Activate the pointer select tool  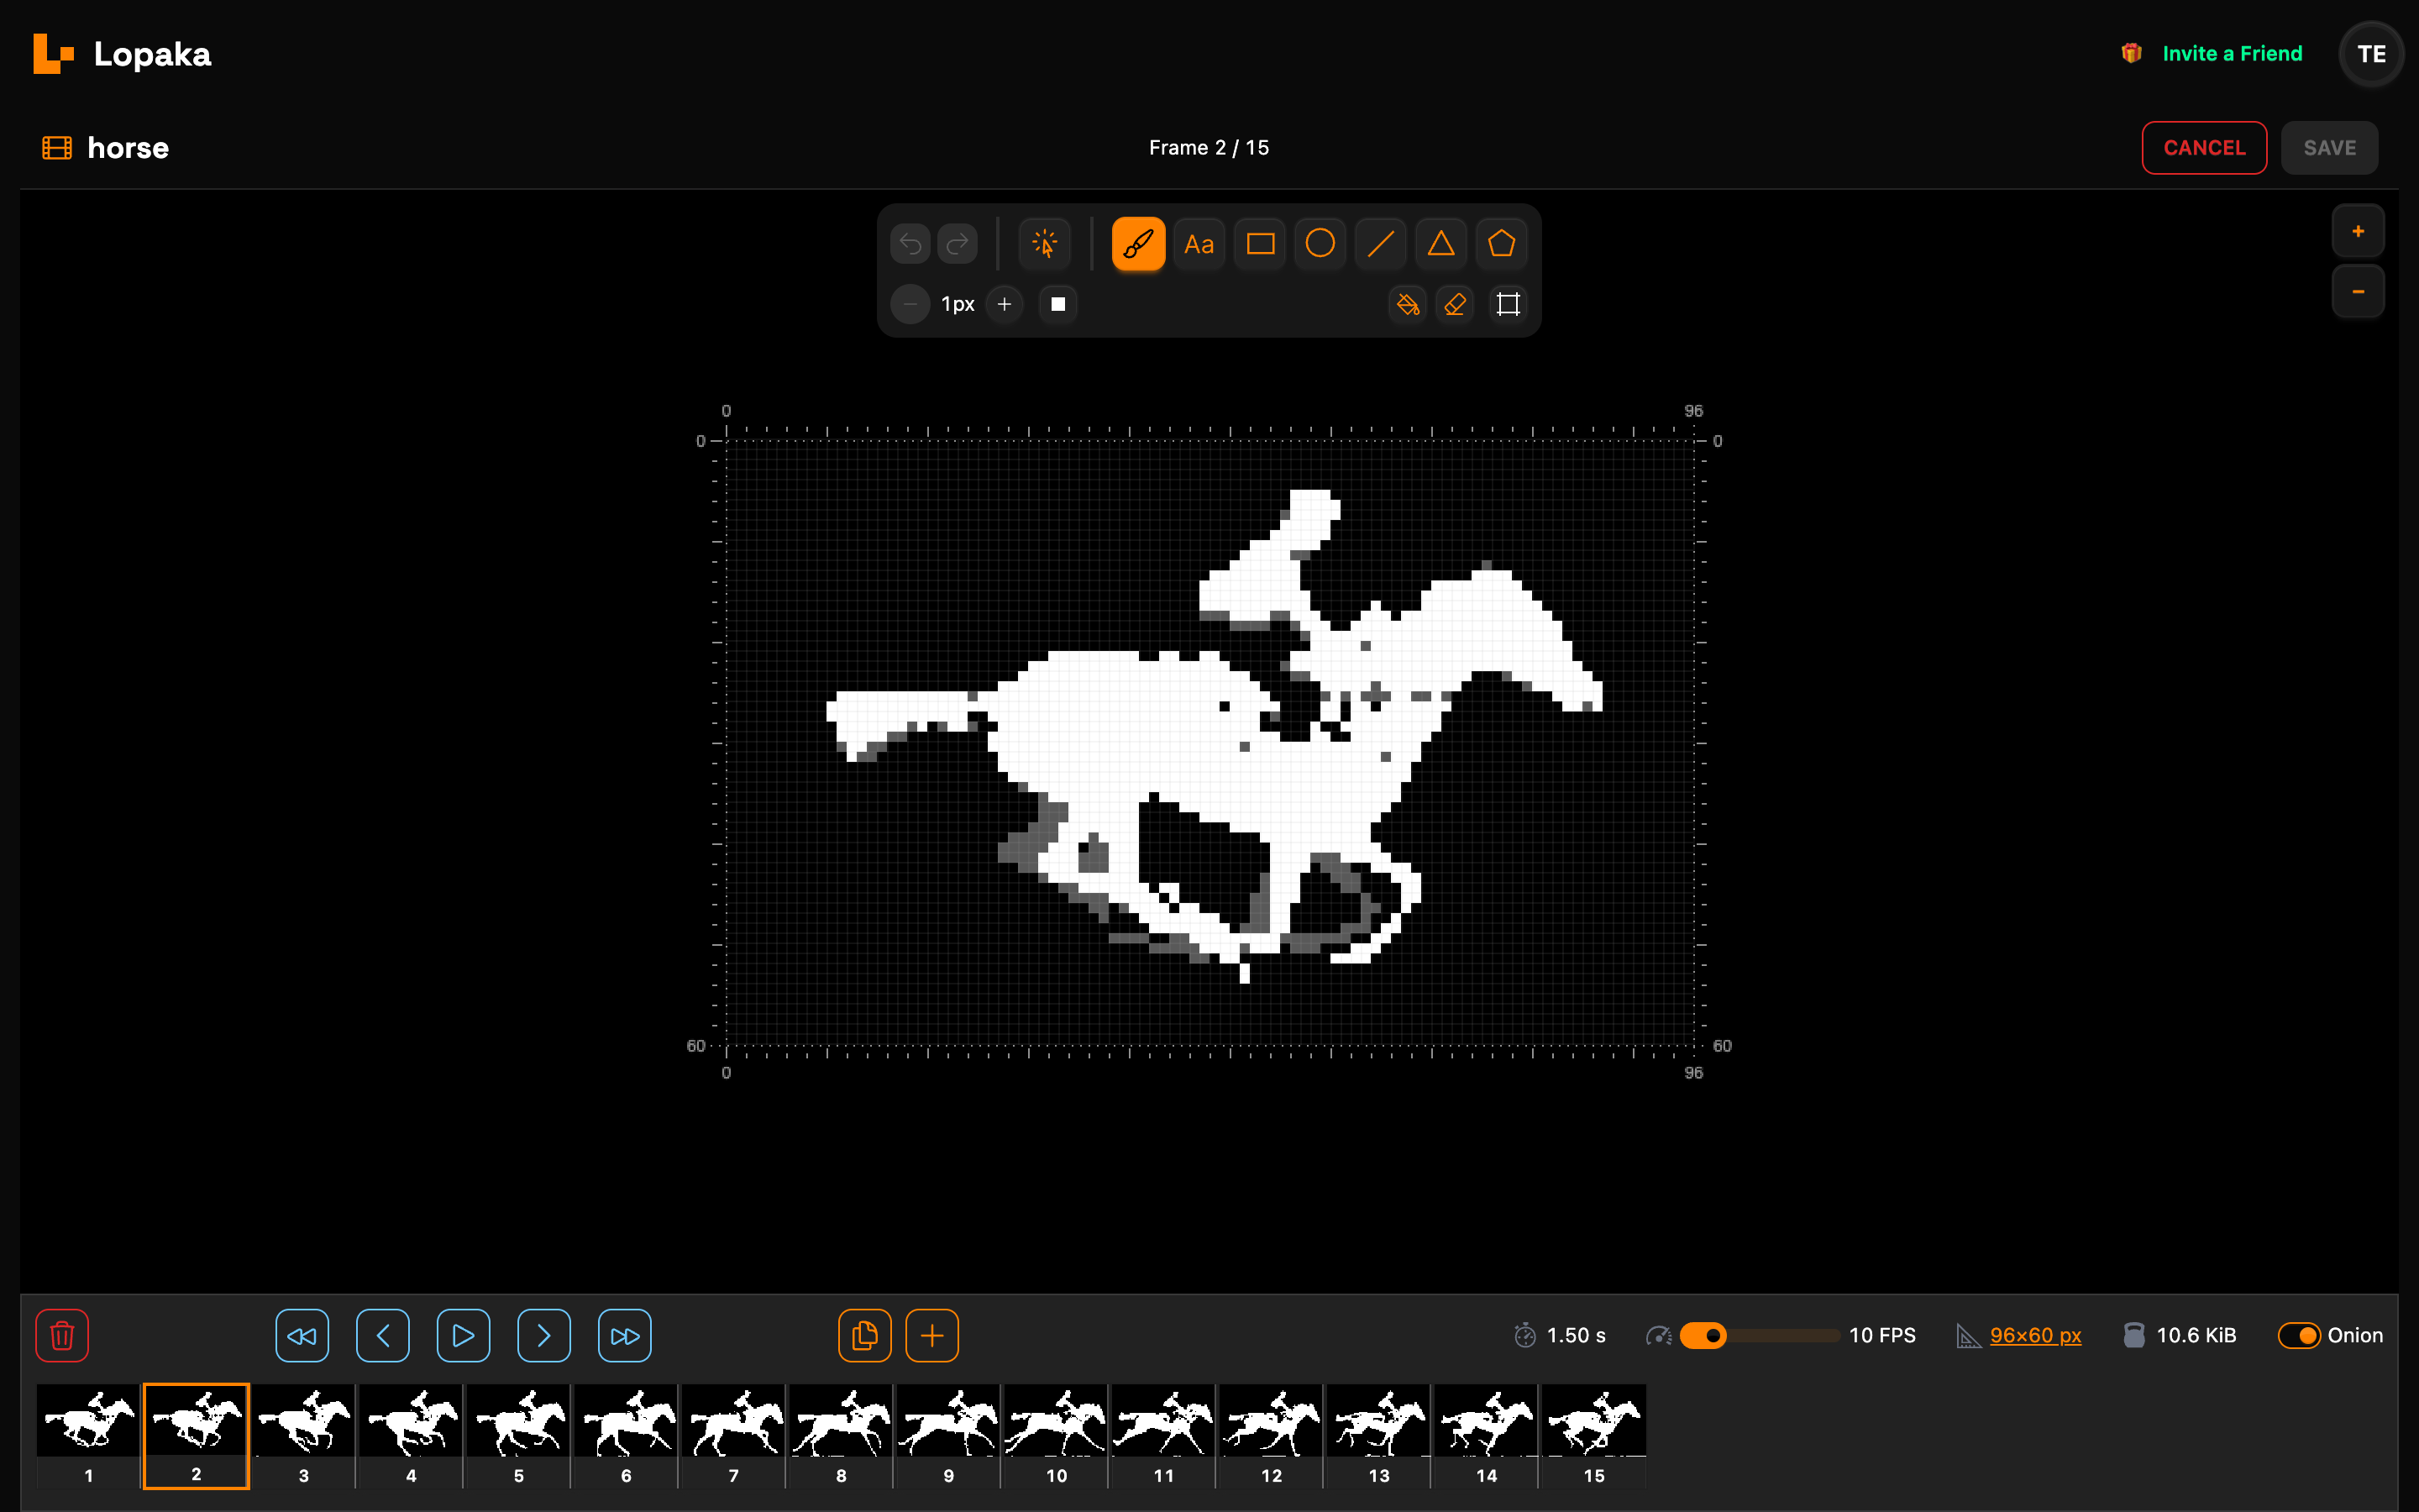pos(1045,244)
